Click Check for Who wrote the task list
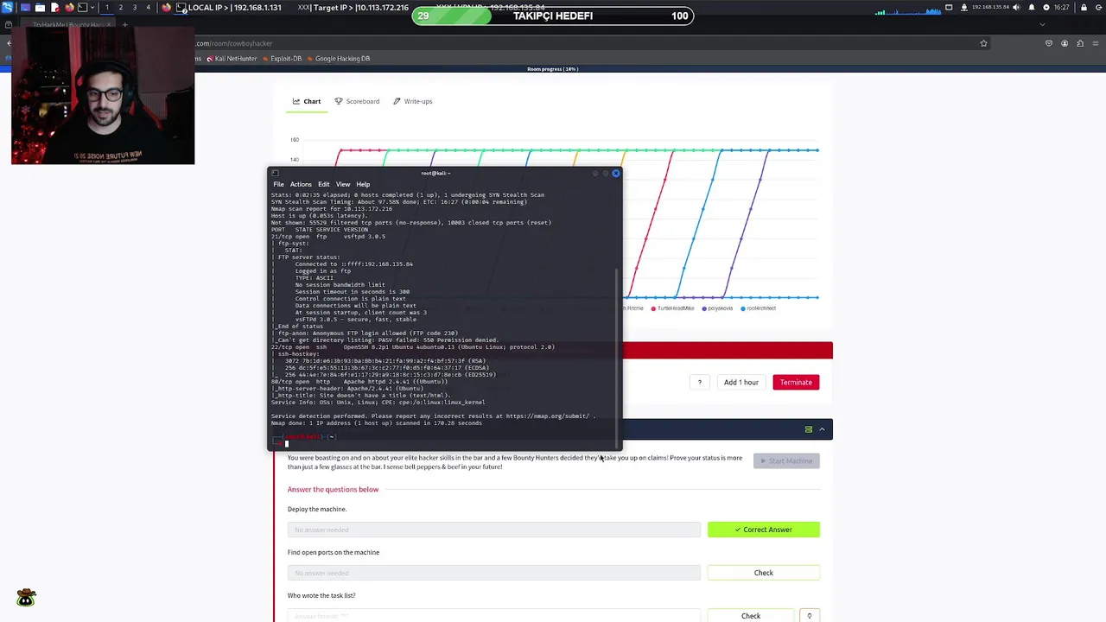 (x=751, y=616)
